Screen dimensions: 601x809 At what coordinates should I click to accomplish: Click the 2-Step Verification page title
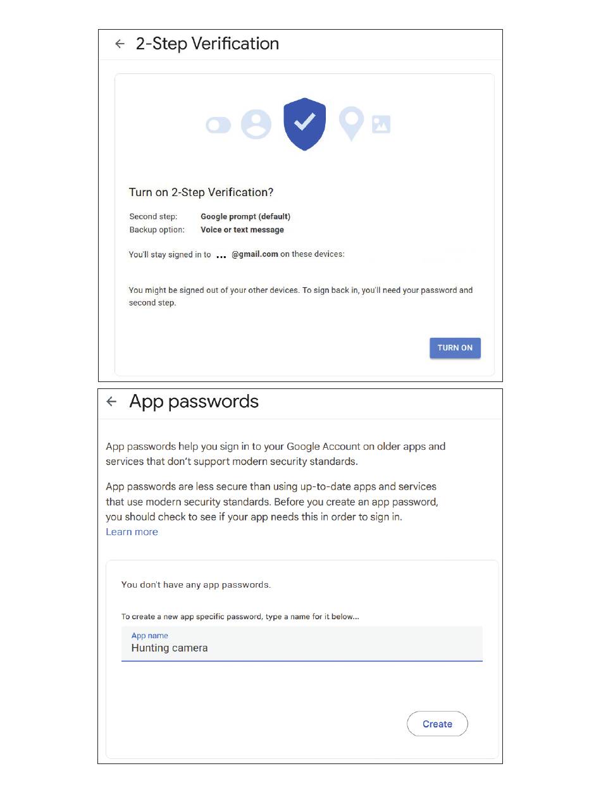(208, 44)
